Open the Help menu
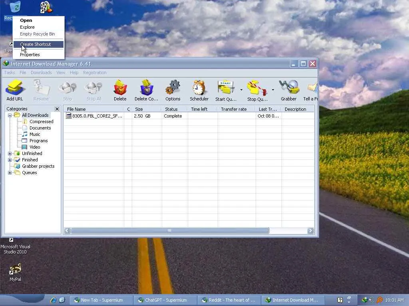The width and height of the screenshot is (409, 306). pos(74,73)
